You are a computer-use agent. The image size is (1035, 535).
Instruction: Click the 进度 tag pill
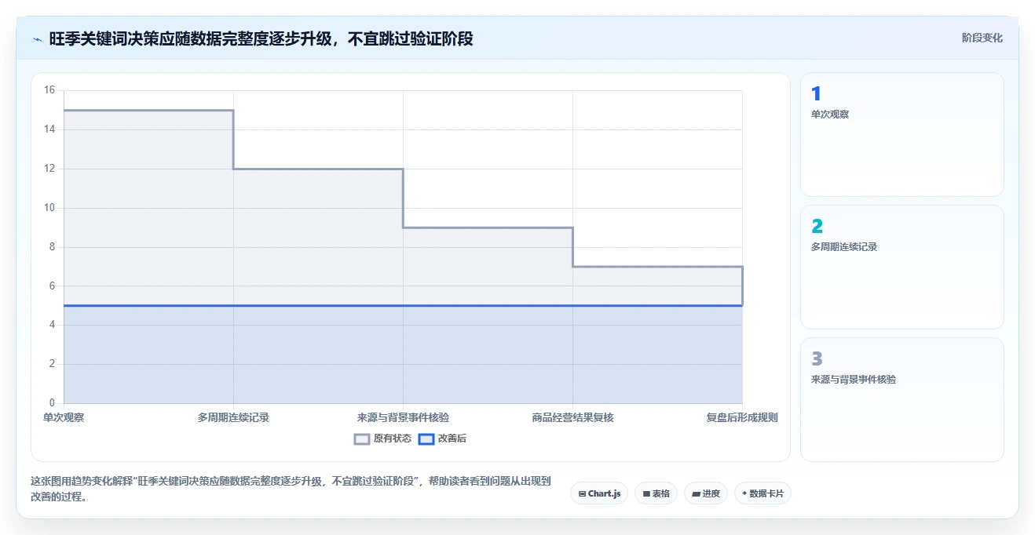pyautogui.click(x=706, y=493)
